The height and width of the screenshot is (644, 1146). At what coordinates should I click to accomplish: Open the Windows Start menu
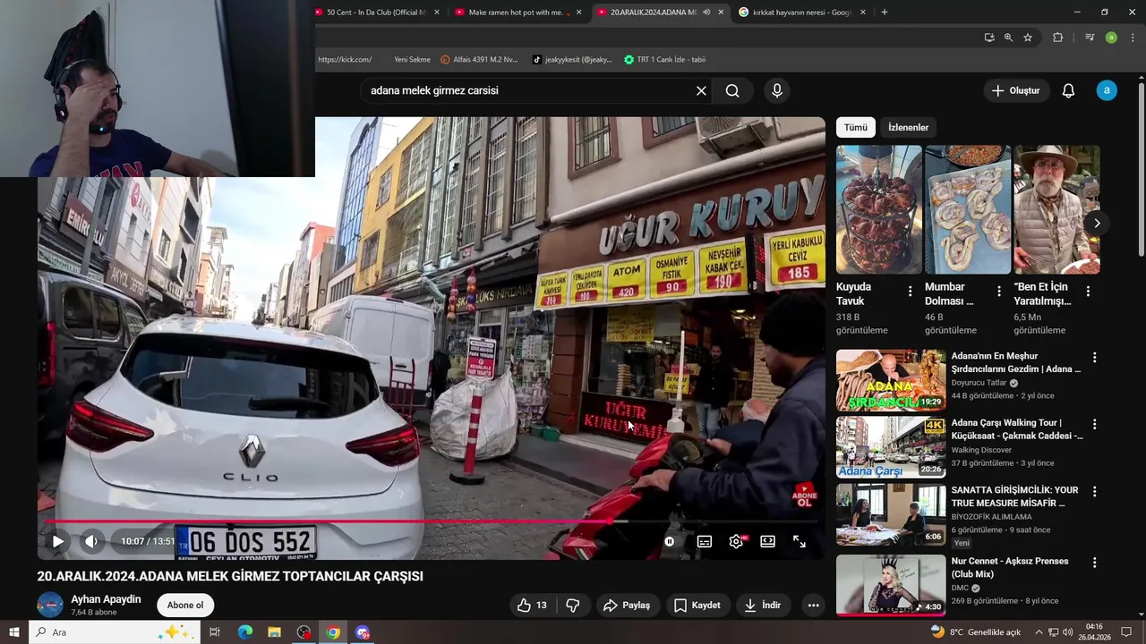pyautogui.click(x=13, y=632)
